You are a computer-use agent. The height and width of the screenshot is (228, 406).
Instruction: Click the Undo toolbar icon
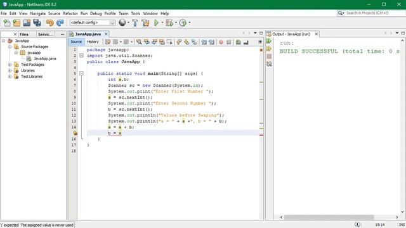click(49, 23)
